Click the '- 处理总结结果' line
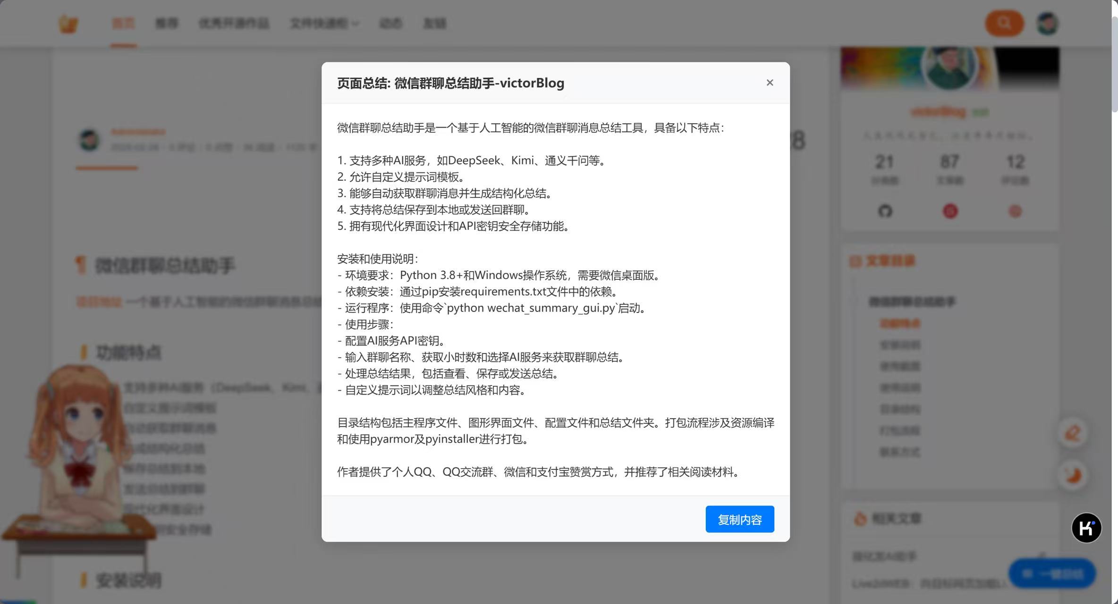1118x604 pixels. point(449,374)
